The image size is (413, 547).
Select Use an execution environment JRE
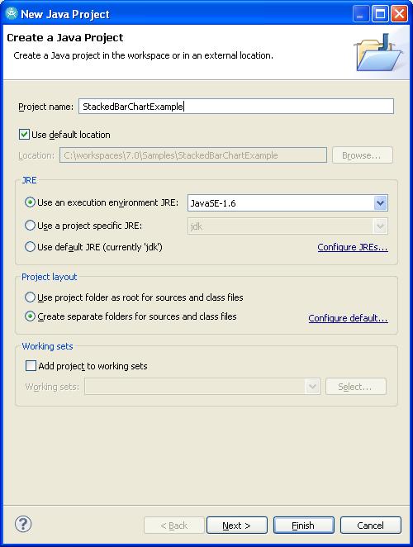[x=30, y=202]
